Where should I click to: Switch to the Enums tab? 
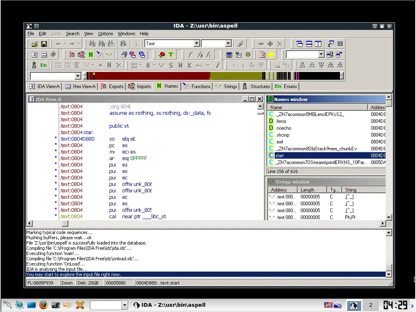click(286, 86)
